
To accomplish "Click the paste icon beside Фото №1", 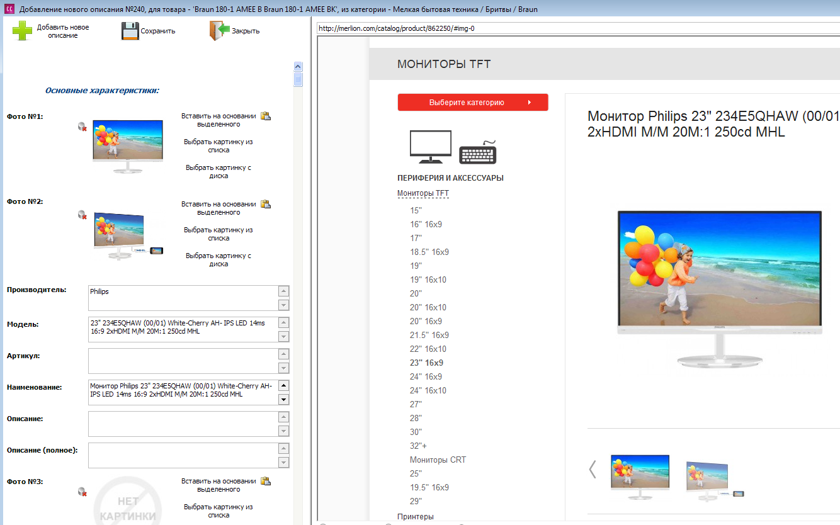I will click(266, 116).
